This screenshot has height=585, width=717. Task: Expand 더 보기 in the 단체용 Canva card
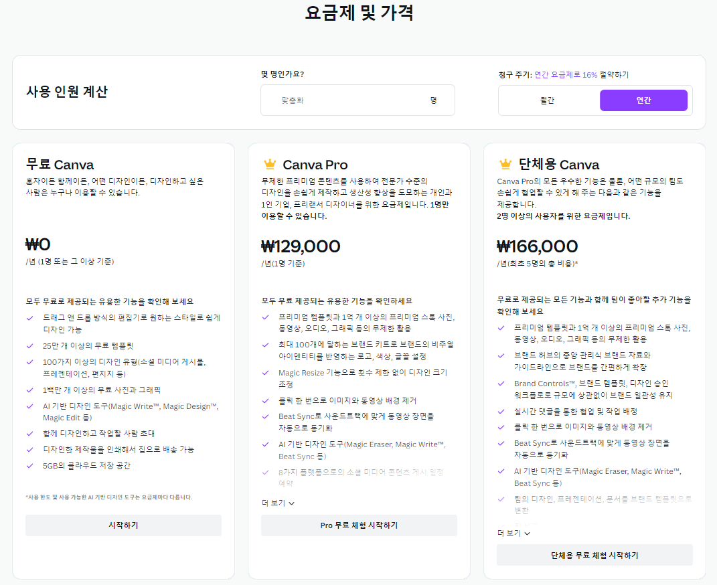pyautogui.click(x=513, y=533)
